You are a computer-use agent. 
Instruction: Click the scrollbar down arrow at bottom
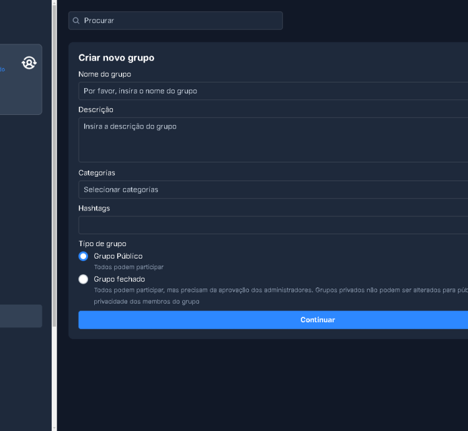pyautogui.click(x=54, y=427)
